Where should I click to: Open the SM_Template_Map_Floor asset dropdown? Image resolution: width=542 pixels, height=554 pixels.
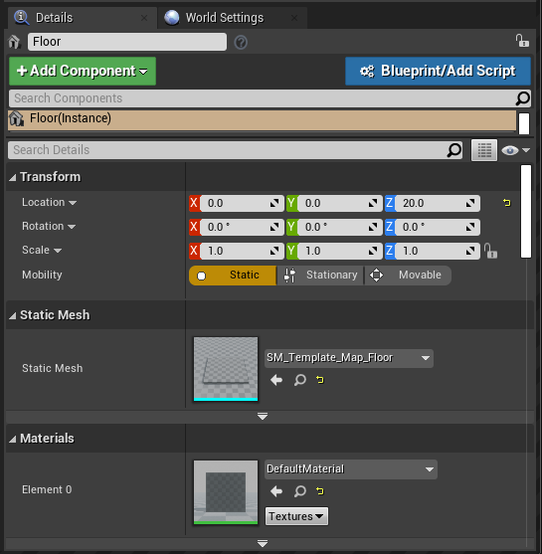[x=349, y=358]
